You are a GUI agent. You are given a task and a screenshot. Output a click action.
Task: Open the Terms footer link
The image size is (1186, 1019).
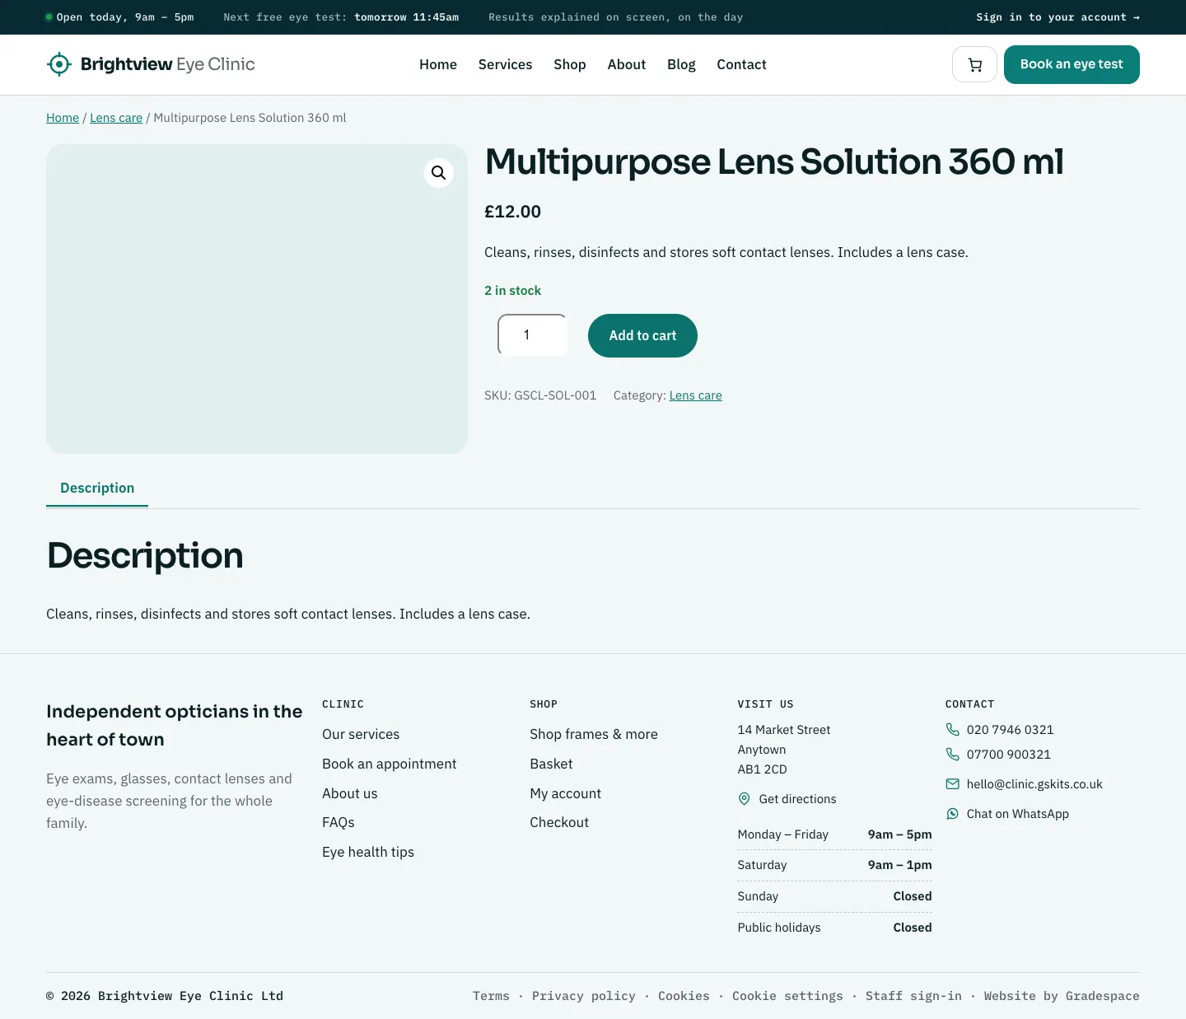click(x=491, y=996)
